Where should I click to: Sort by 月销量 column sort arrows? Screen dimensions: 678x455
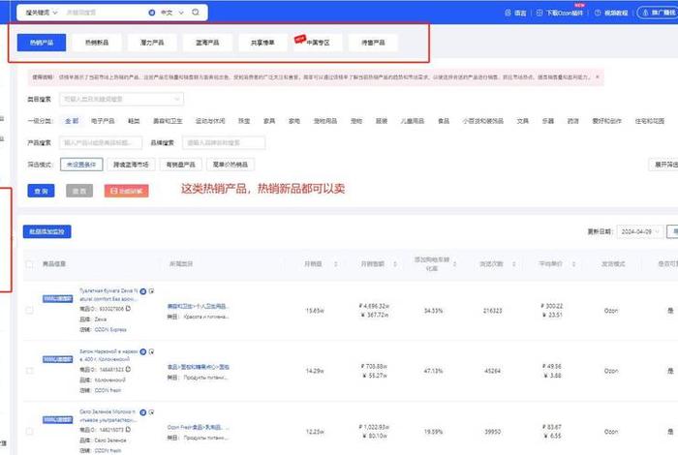pos(335,264)
